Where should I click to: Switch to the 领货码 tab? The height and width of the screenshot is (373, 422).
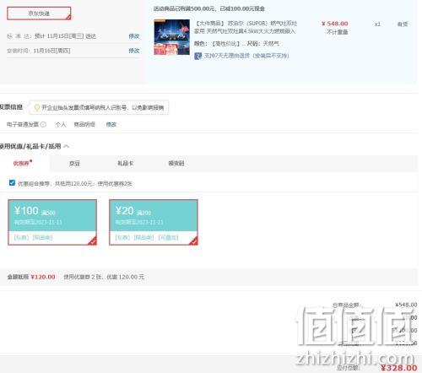[176, 163]
